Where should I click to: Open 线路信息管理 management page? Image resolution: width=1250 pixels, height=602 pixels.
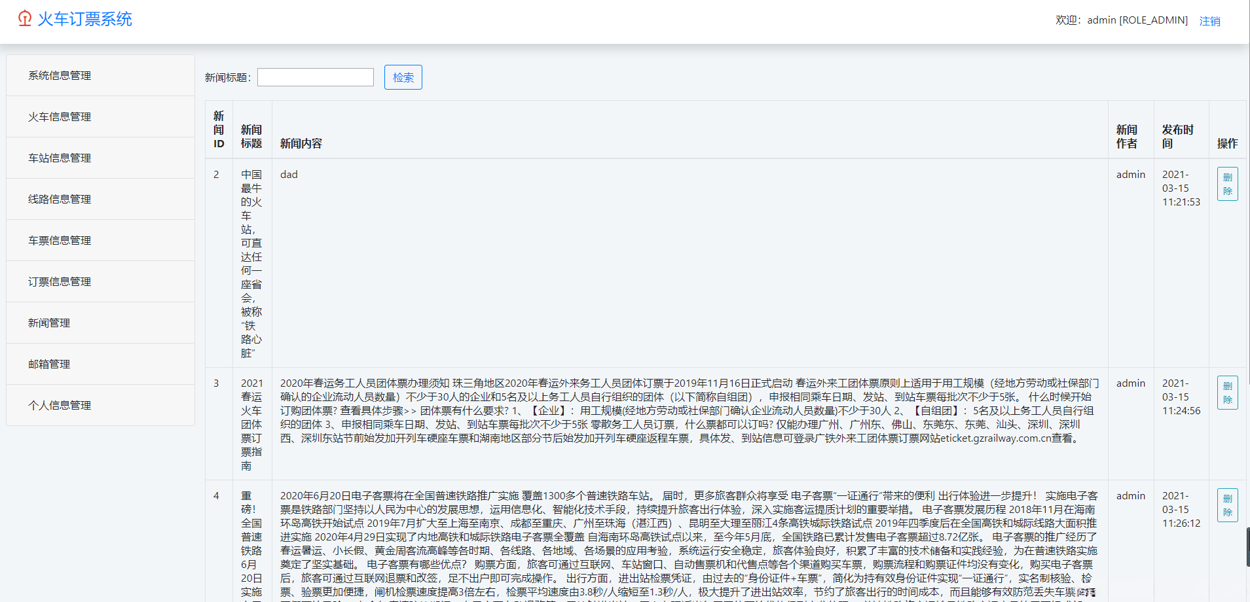pyautogui.click(x=60, y=199)
